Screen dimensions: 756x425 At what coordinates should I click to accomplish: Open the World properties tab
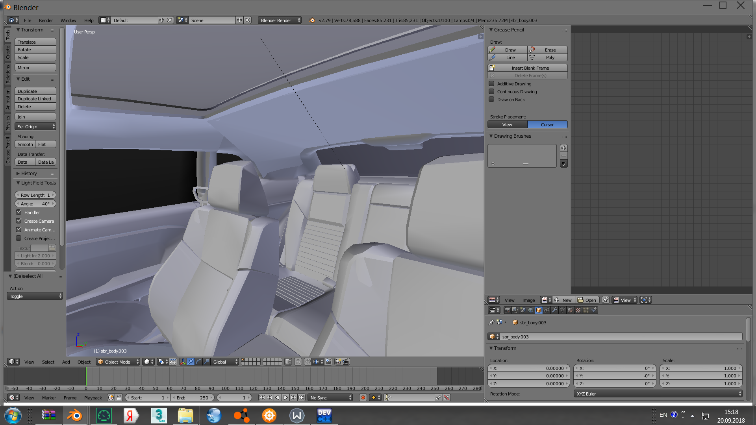pos(531,310)
